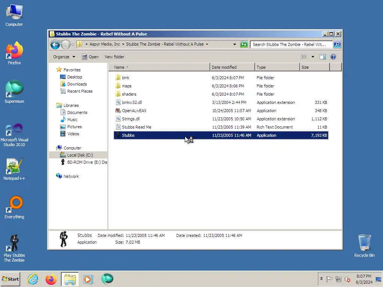Sort by Type column header
The height and width of the screenshot is (287, 383).
[277, 67]
